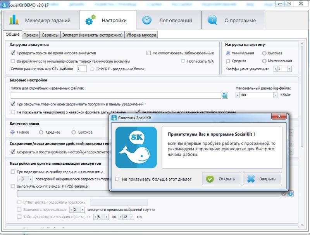Click the folder browse icon beside path field
Screen dimensions: 310x235
pos(225,95)
